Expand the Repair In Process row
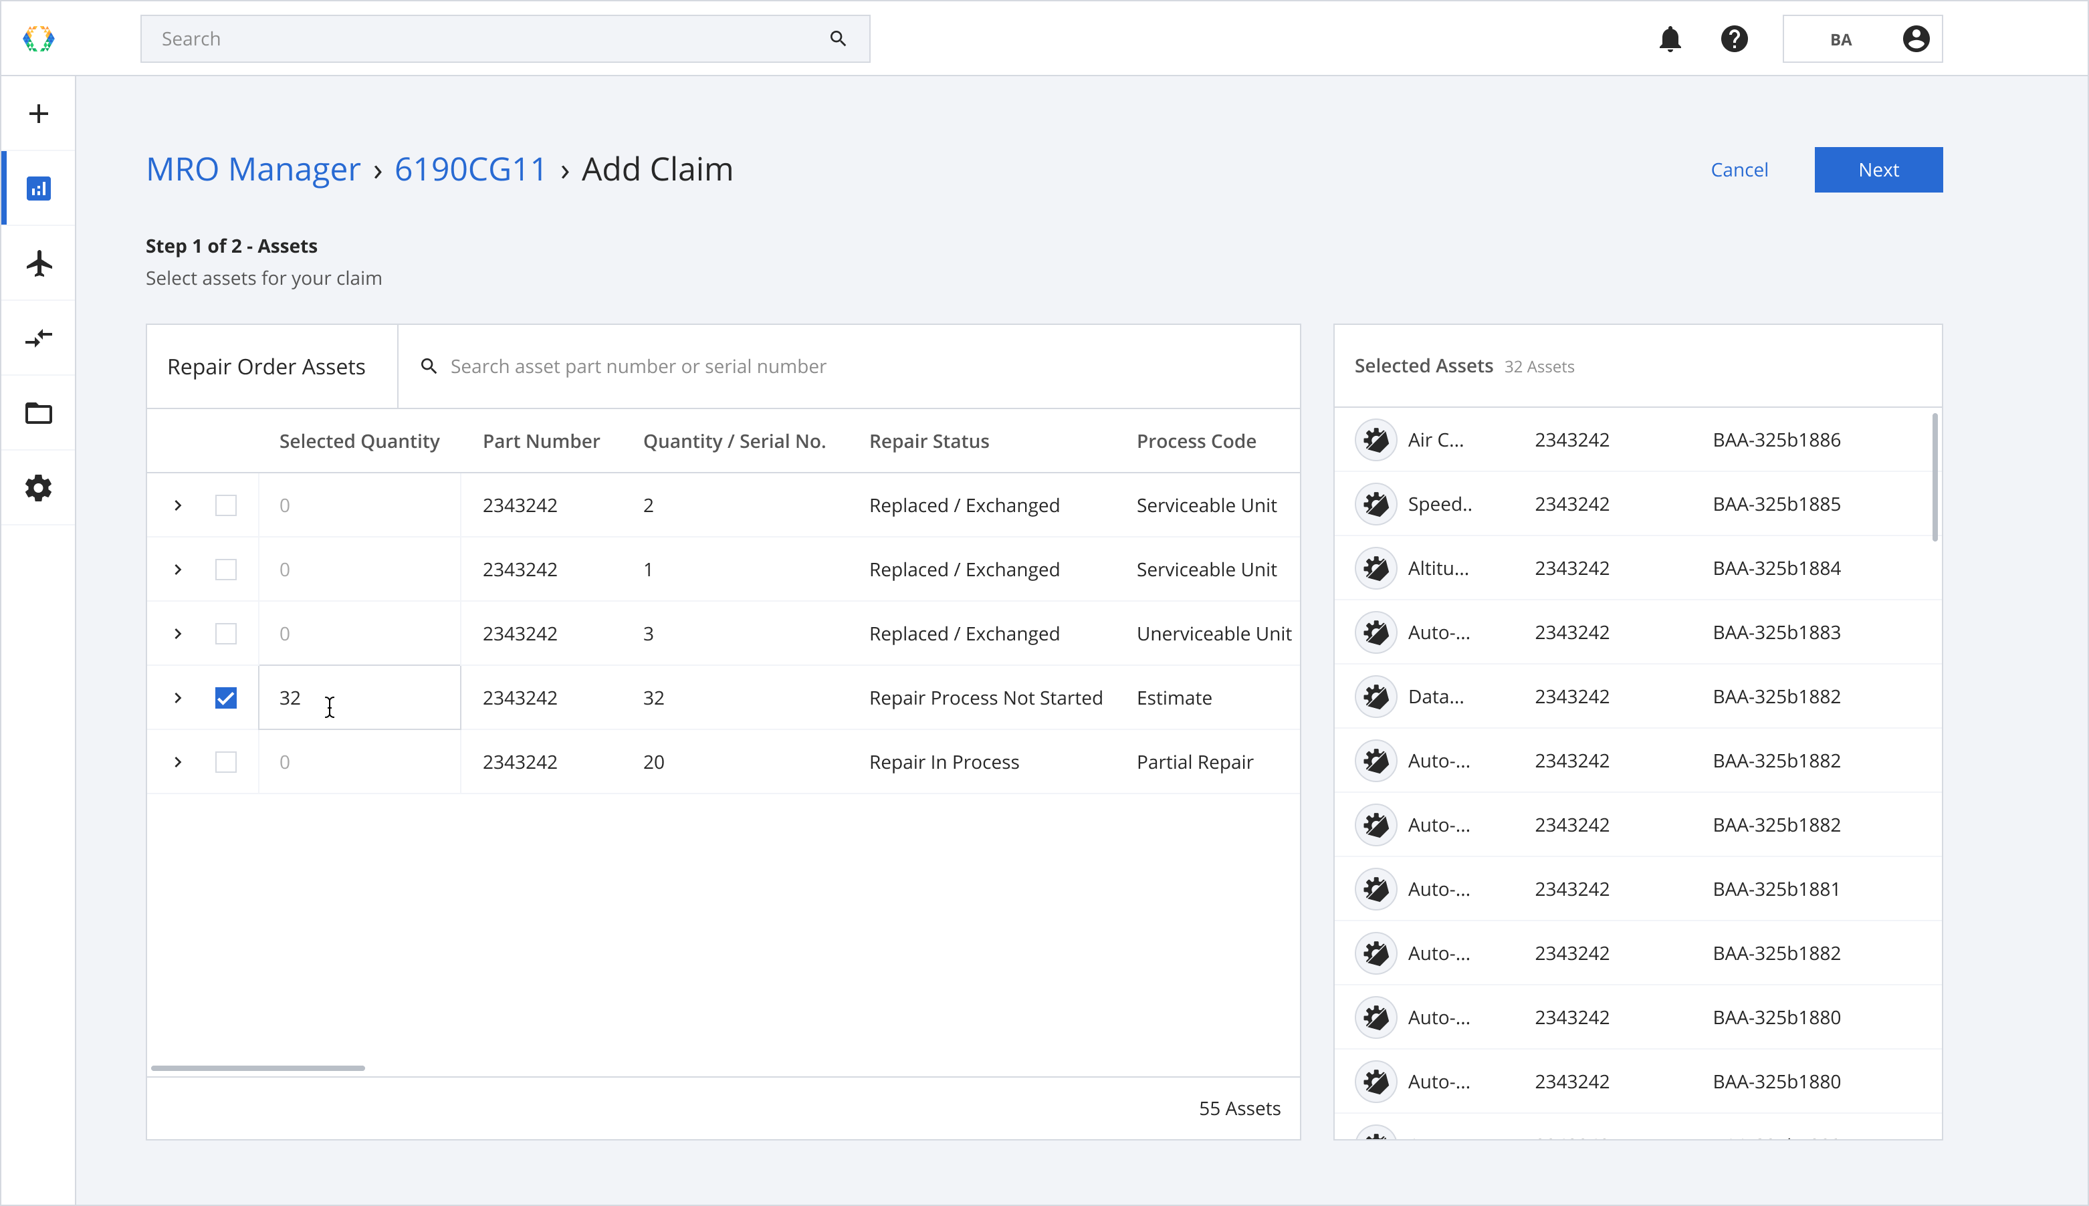2089x1206 pixels. [177, 762]
